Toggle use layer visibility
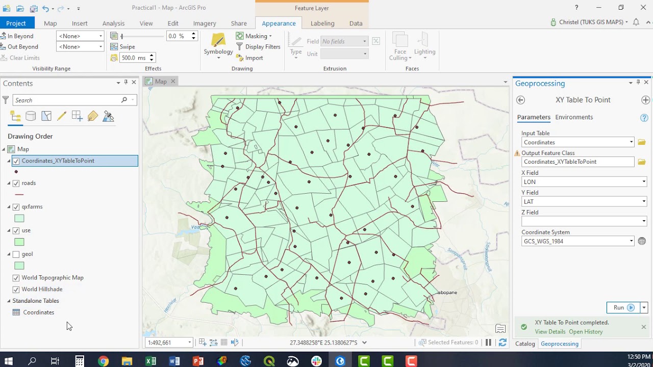This screenshot has height=367, width=653. (16, 230)
